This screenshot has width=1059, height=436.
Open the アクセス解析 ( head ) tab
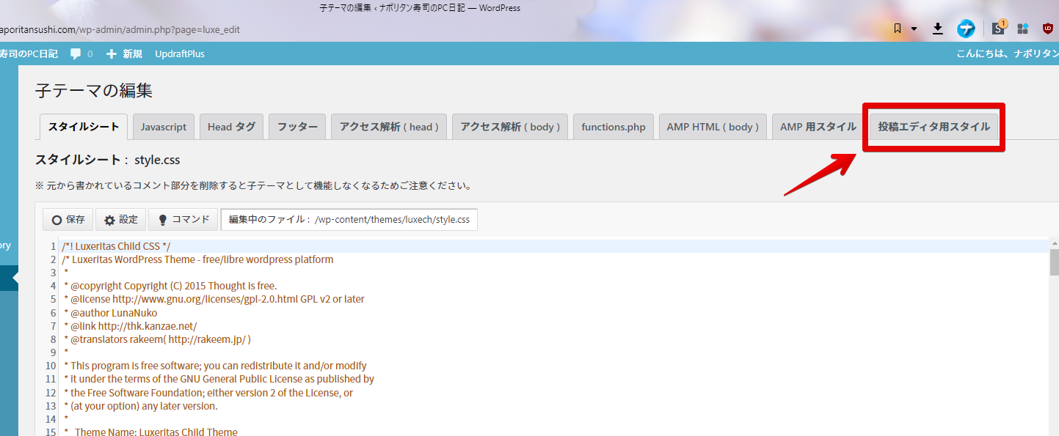(x=389, y=127)
